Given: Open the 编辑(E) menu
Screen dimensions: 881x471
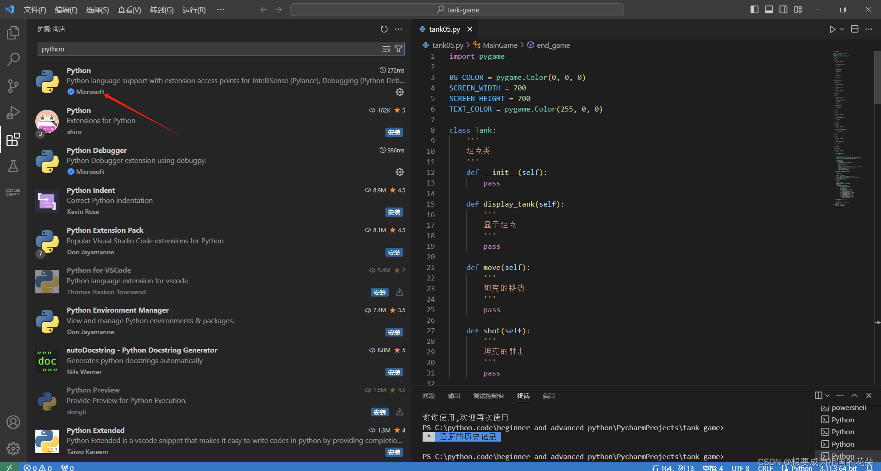Looking at the screenshot, I should tap(66, 10).
